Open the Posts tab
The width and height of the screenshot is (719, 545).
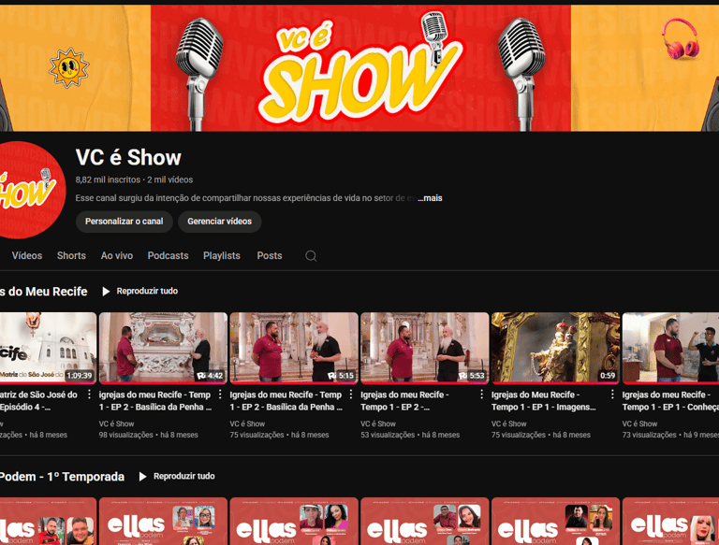click(x=270, y=255)
